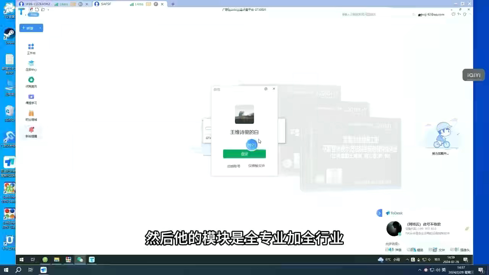Open File Explorer in remote taskbar
489x275 pixels.
pos(57,260)
